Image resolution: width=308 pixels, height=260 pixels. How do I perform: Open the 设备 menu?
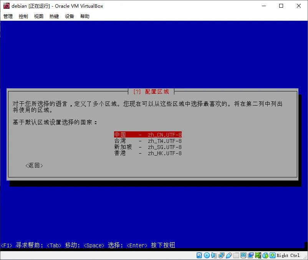pos(70,16)
